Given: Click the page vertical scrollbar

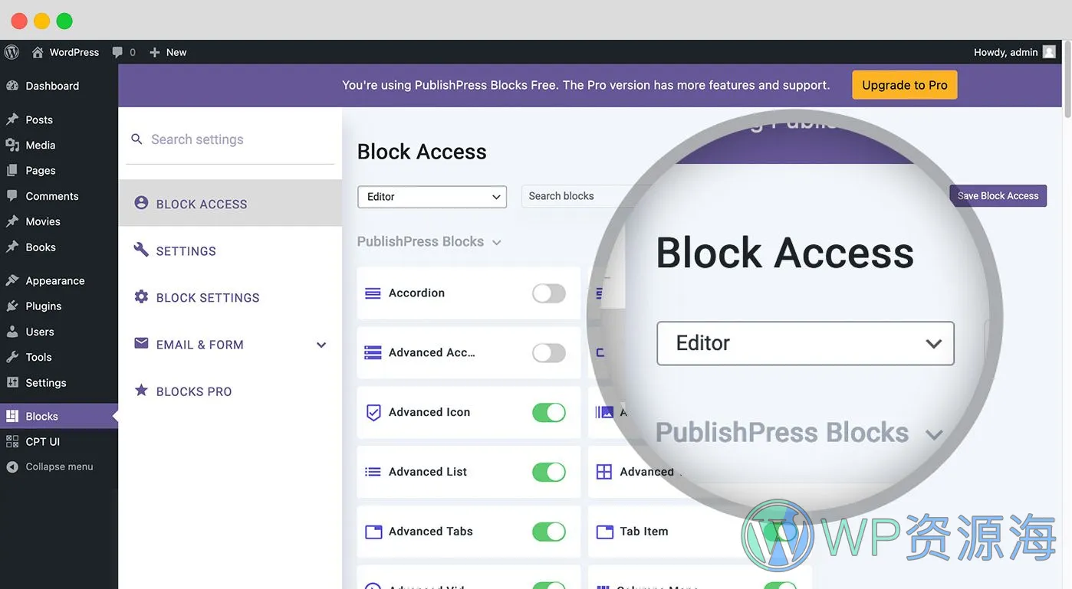Looking at the screenshot, I should [1067, 79].
